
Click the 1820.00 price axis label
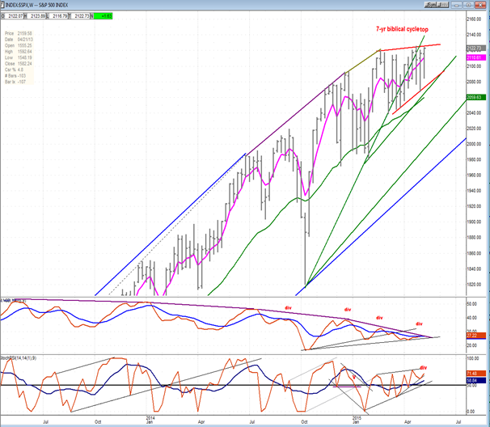474,285
